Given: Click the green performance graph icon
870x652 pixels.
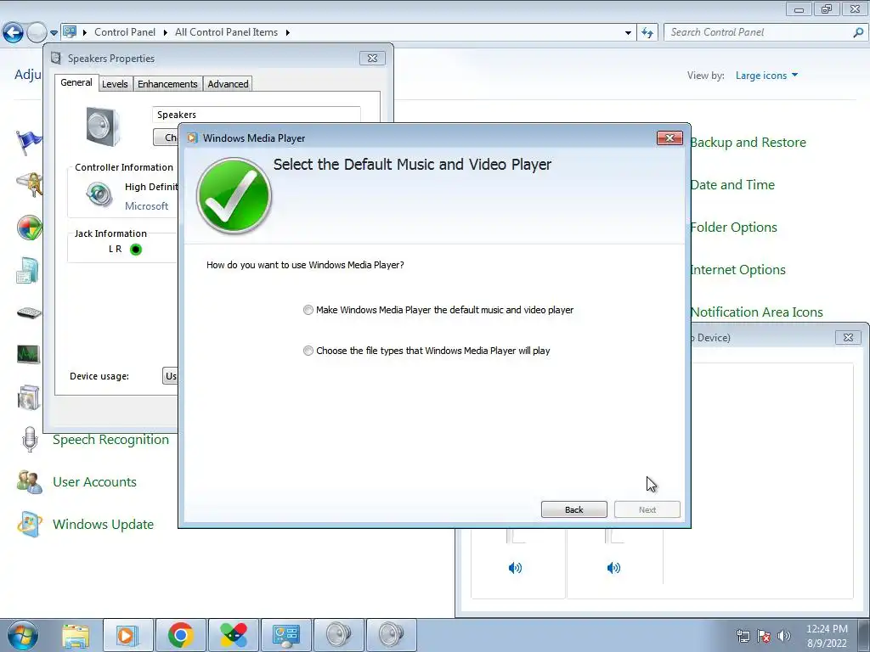Looking at the screenshot, I should [28, 354].
